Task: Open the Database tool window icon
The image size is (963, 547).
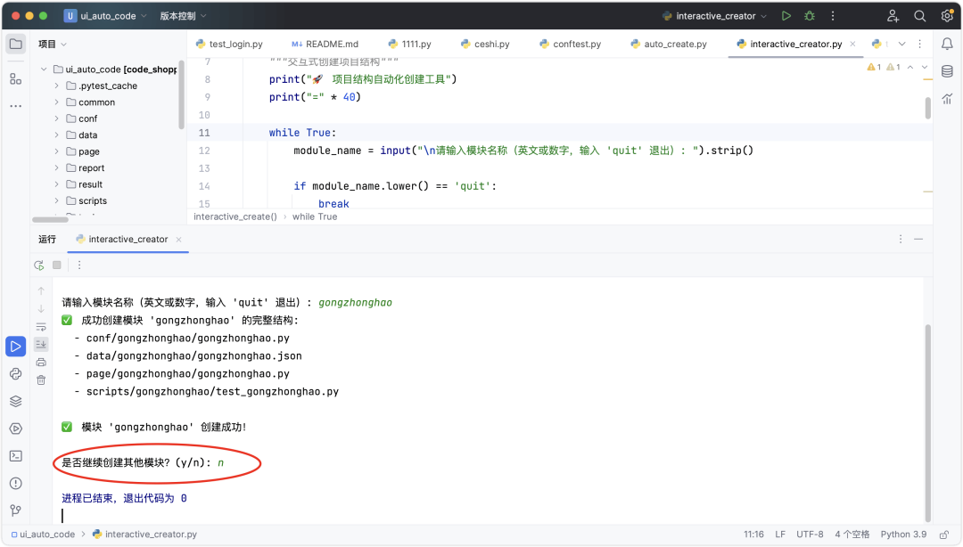Action: click(x=947, y=71)
